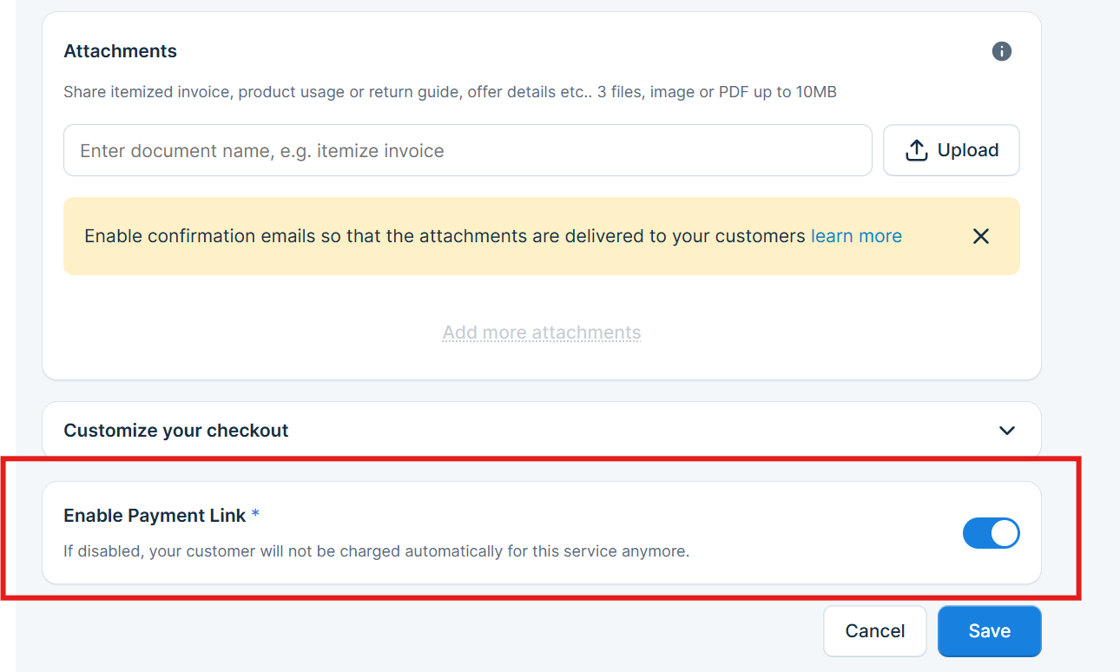Click the Upload button label
The image size is (1120, 672).
tap(967, 150)
